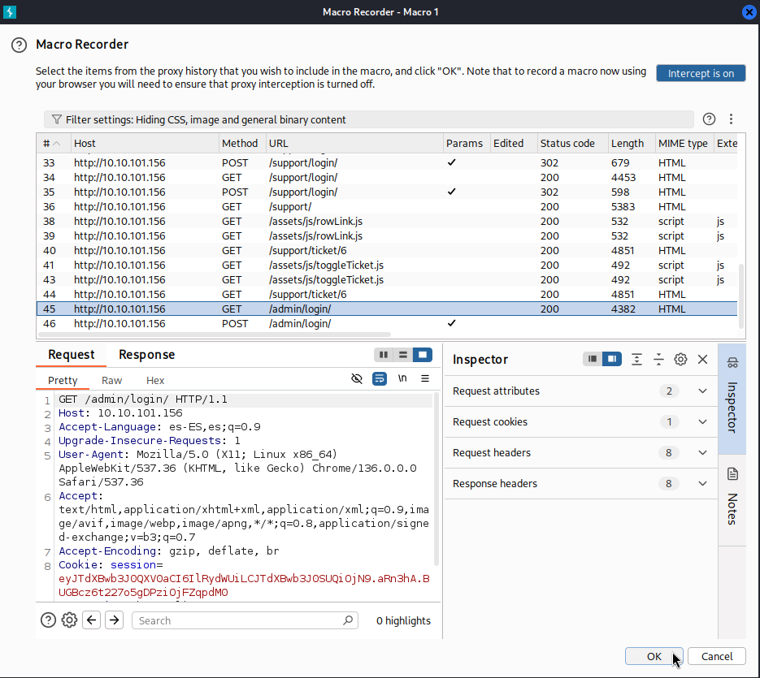Screen dimensions: 760x678
Task: Switch to side-by-side request/response layout
Action: pyautogui.click(x=384, y=355)
